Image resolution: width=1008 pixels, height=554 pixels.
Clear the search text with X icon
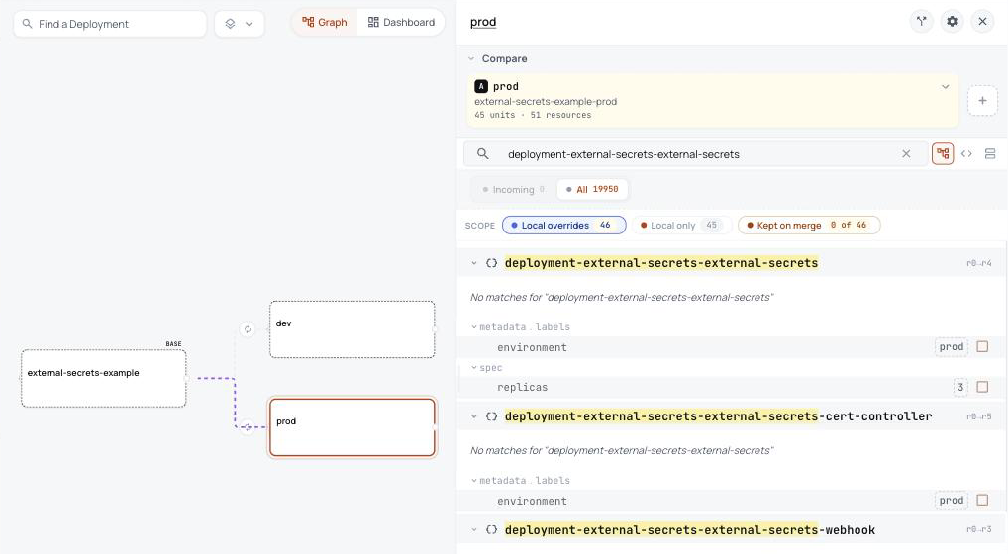pyautogui.click(x=906, y=154)
